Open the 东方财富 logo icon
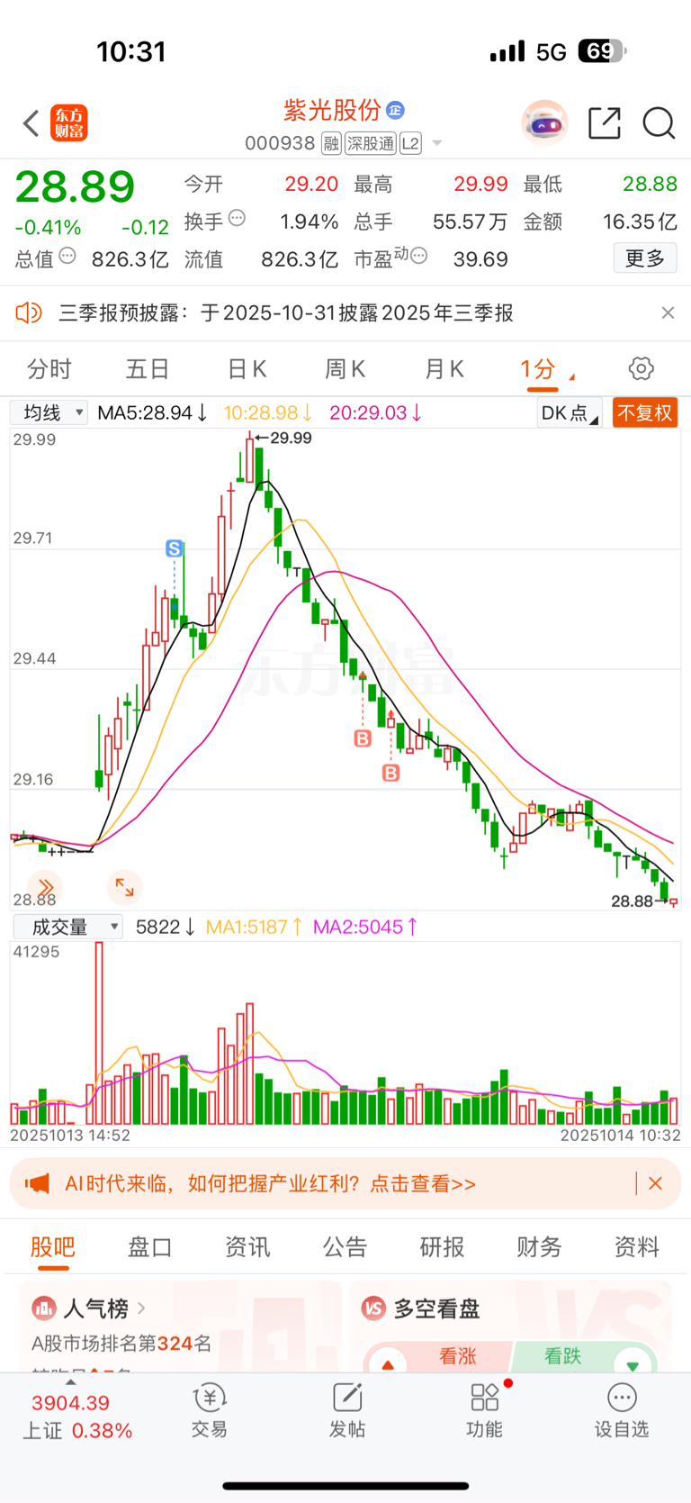The image size is (691, 1503). pyautogui.click(x=69, y=123)
